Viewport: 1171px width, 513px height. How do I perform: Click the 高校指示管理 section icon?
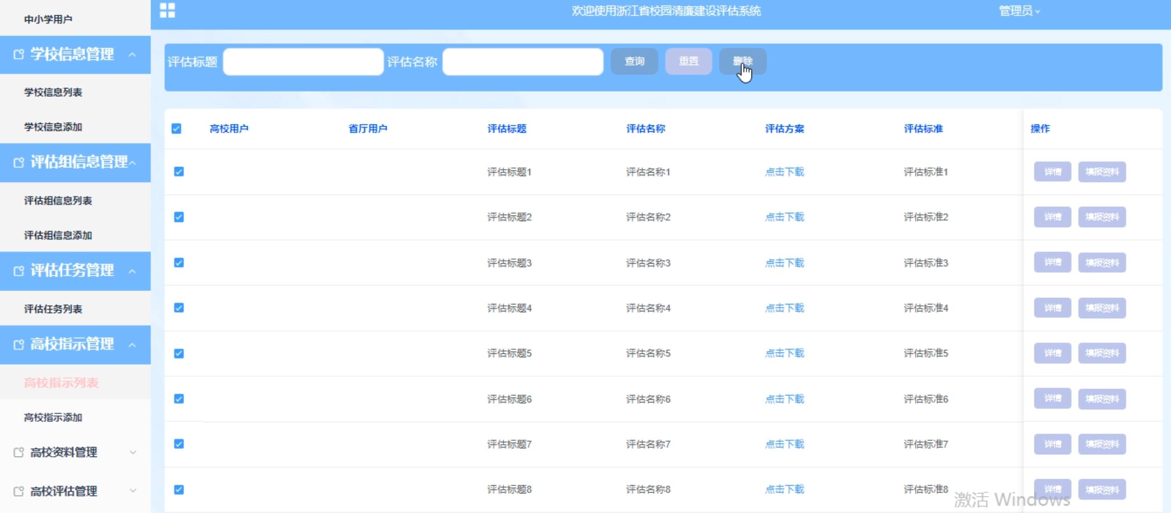[19, 345]
